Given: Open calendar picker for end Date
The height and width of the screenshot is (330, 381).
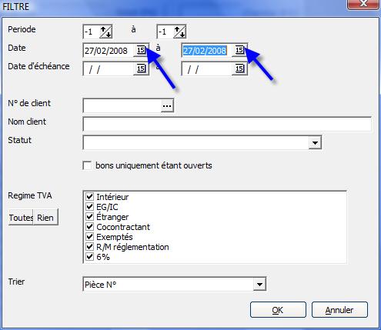Looking at the screenshot, I should tap(239, 50).
